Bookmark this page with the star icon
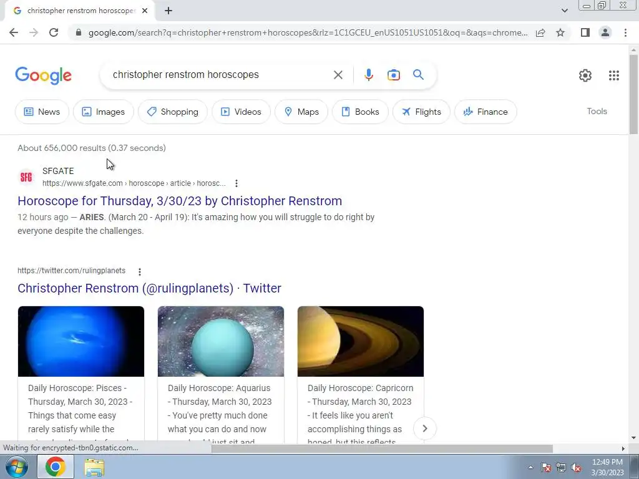Viewport: 639px width, 479px height. tap(560, 32)
